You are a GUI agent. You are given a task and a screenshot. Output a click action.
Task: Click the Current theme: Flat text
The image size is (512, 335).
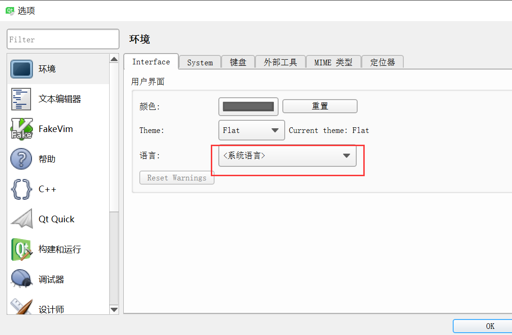[x=329, y=130]
